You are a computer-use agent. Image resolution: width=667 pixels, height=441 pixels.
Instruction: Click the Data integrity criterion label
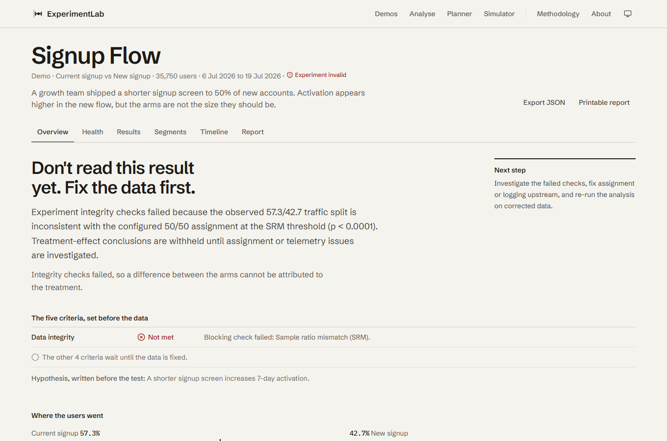[x=53, y=337]
